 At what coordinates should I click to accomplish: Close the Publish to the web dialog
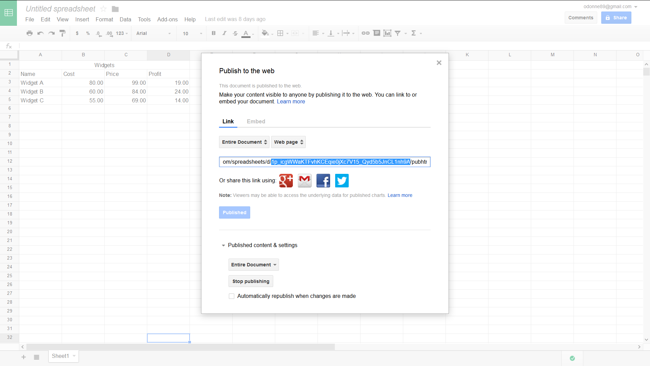[x=439, y=63]
